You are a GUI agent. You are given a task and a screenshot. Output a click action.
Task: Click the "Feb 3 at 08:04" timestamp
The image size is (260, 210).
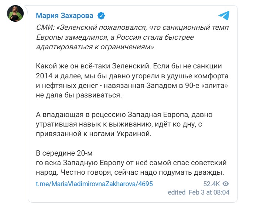pyautogui.click(x=209, y=192)
